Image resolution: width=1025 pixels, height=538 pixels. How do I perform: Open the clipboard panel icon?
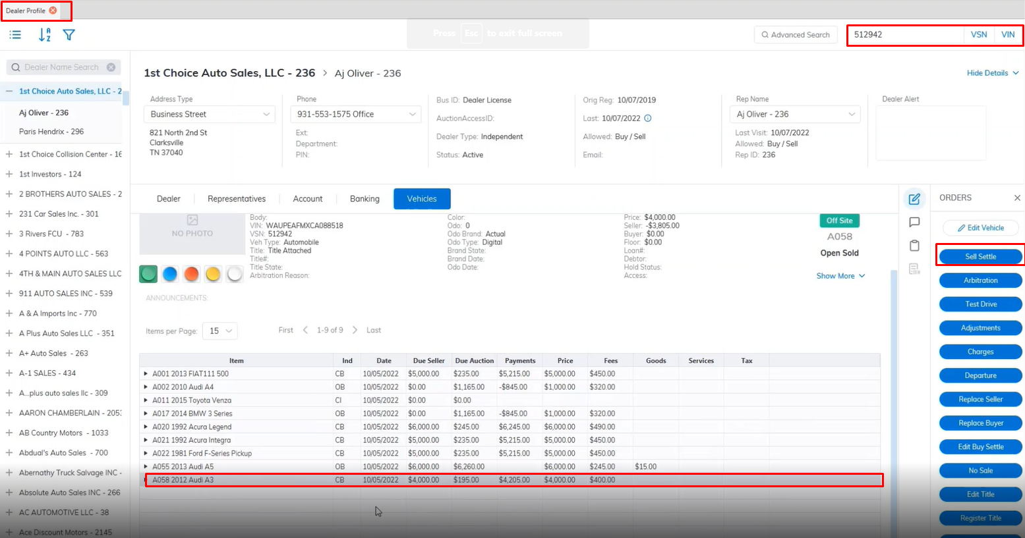914,246
